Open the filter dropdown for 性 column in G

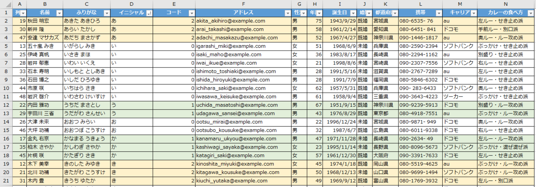tap(302, 13)
